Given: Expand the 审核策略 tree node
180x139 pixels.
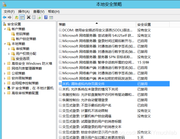Looking at the screenshot, I should click(9, 49).
